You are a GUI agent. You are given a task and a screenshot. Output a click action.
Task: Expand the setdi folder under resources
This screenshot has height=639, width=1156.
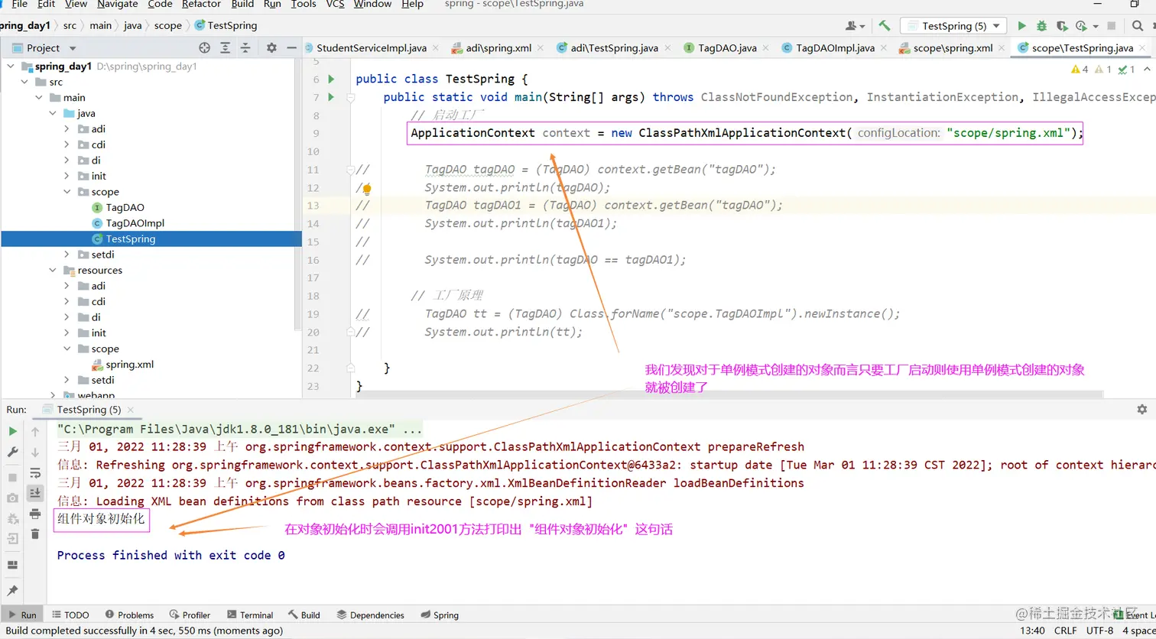point(67,380)
